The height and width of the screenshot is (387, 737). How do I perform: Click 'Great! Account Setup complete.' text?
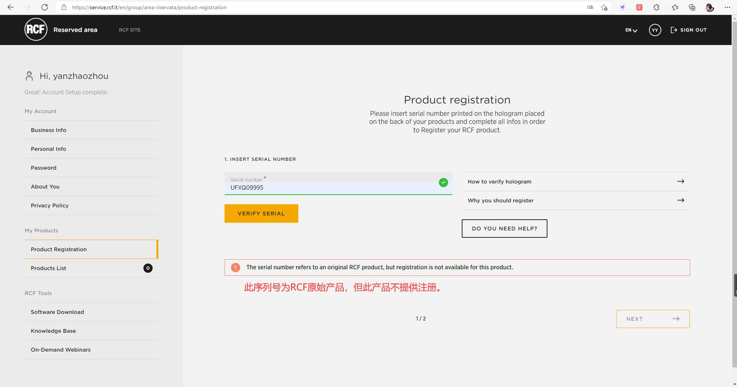coord(67,92)
